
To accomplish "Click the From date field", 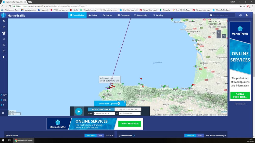I will (104, 113).
